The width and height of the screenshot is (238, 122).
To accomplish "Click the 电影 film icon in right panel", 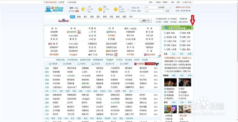I will (x=180, y=37).
